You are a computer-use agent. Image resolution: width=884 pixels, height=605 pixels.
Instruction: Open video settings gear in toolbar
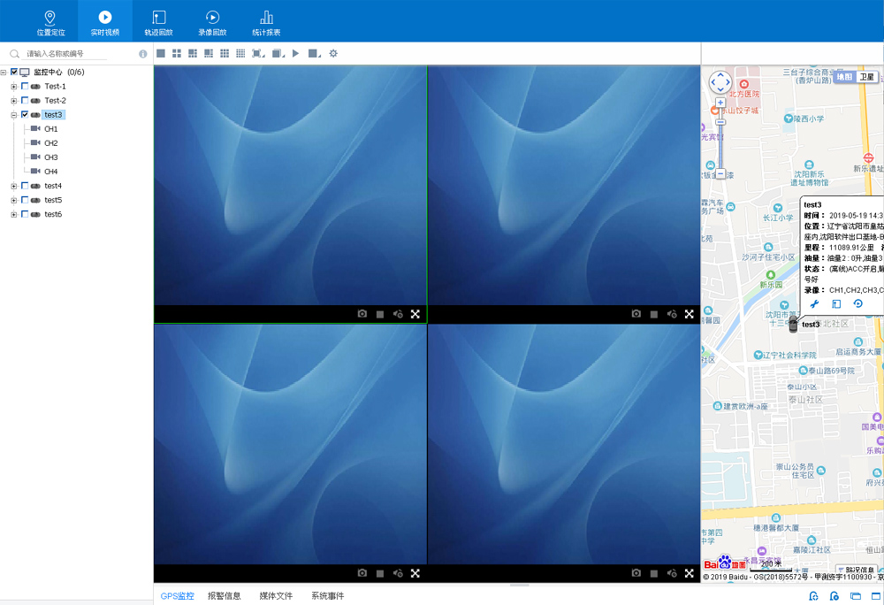333,54
